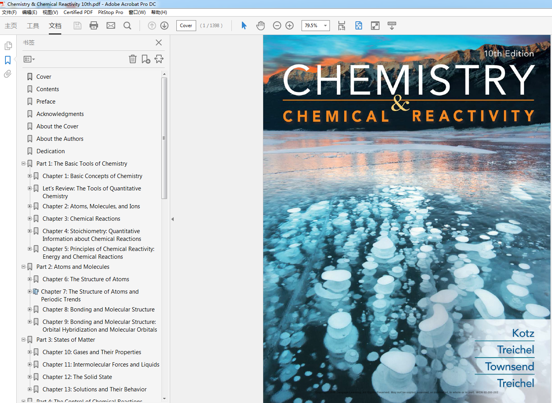Go to next page arrow
Screen dimensions: 552x403
(164, 26)
